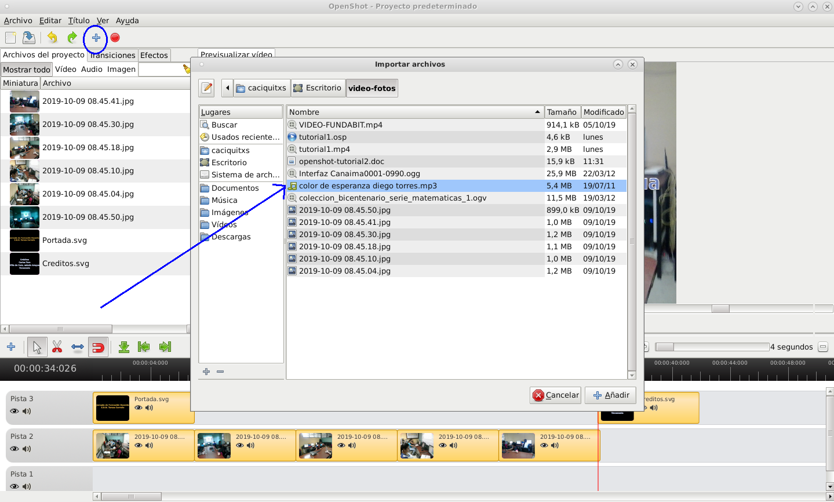The image size is (834, 502).
Task: Click clear filter broom icon
Action: [x=187, y=69]
